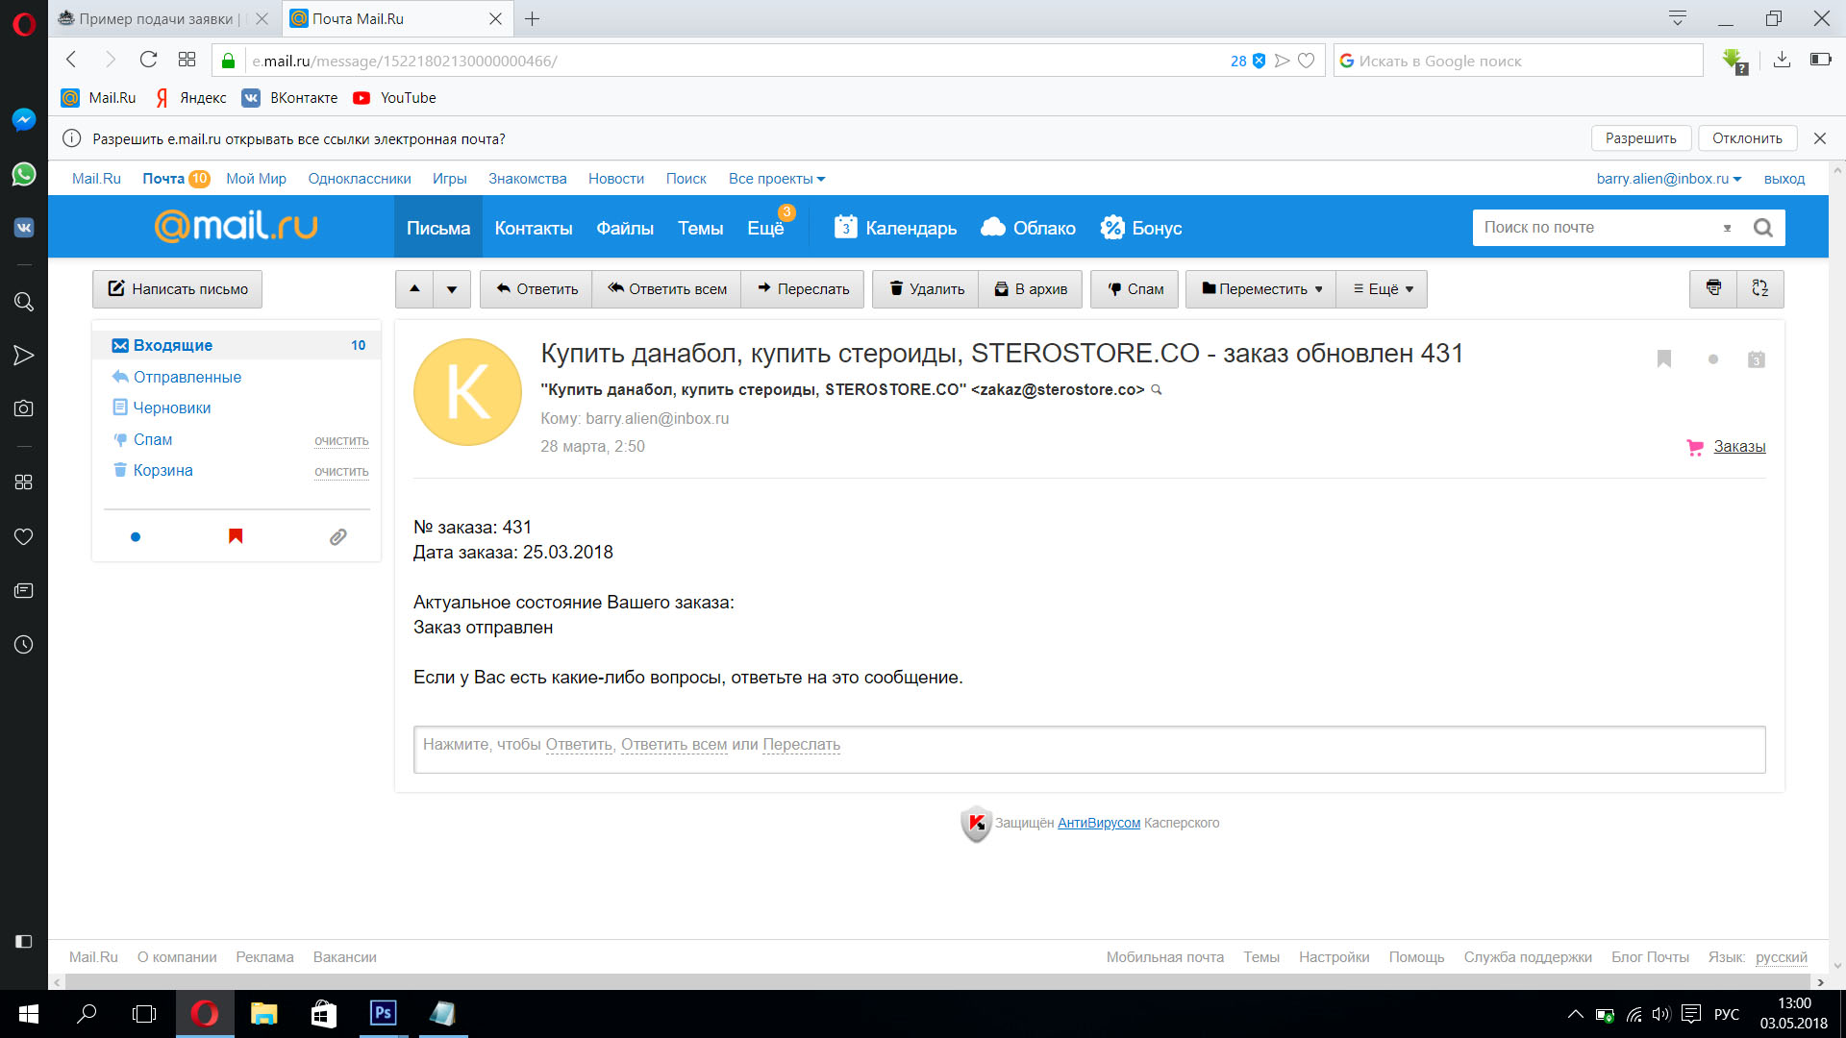
Task: Click the Поиск по почте search field
Action: (1596, 228)
